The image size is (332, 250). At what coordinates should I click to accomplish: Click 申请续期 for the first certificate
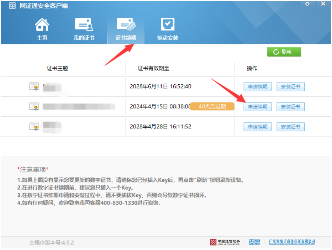(x=258, y=87)
